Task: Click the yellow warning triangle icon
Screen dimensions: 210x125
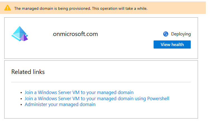Action: [8, 8]
